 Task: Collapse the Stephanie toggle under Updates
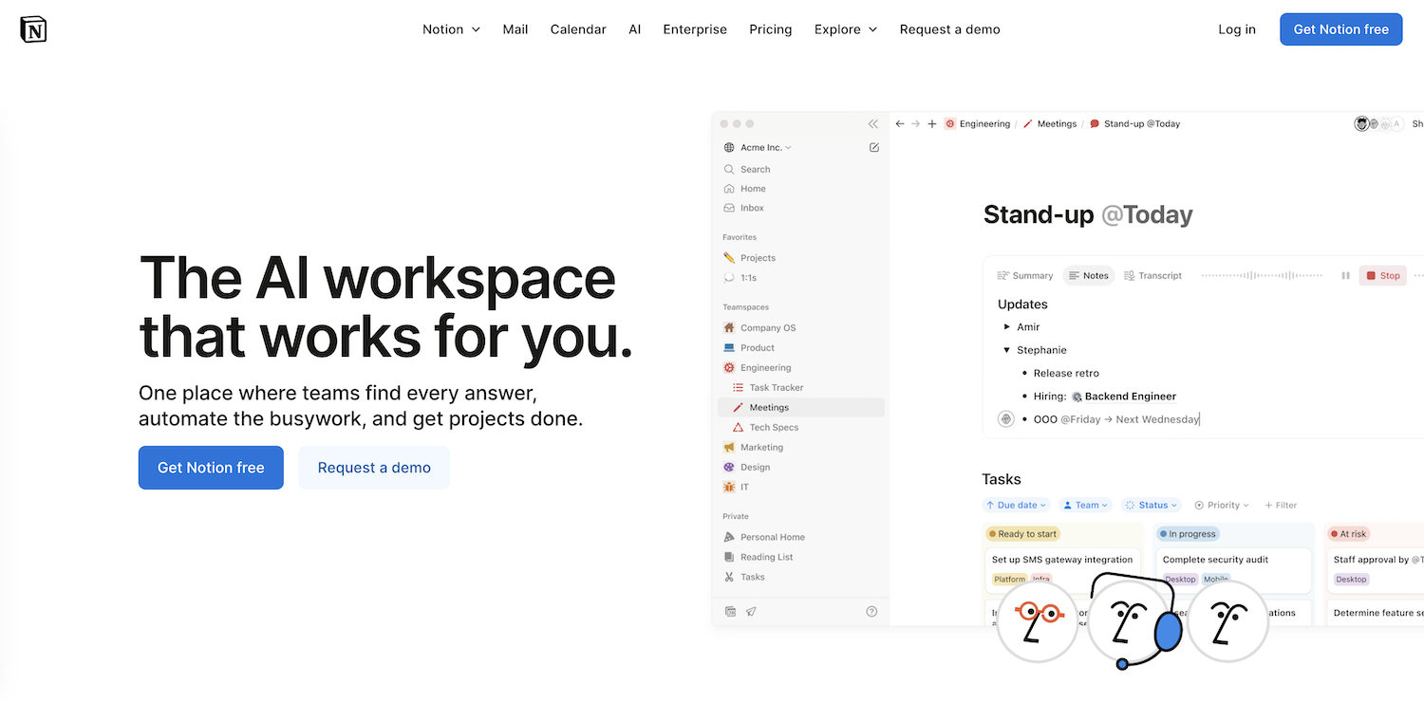tap(1007, 350)
